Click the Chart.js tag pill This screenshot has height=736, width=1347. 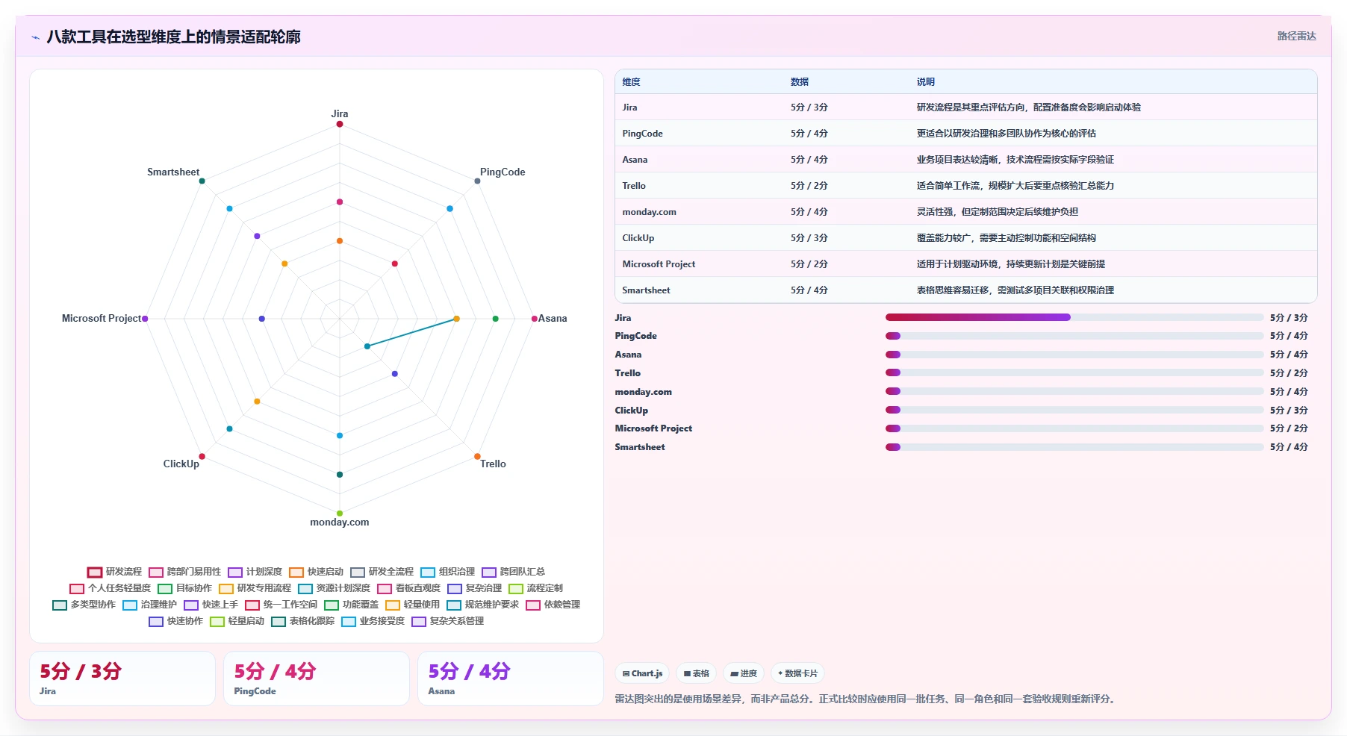(642, 673)
